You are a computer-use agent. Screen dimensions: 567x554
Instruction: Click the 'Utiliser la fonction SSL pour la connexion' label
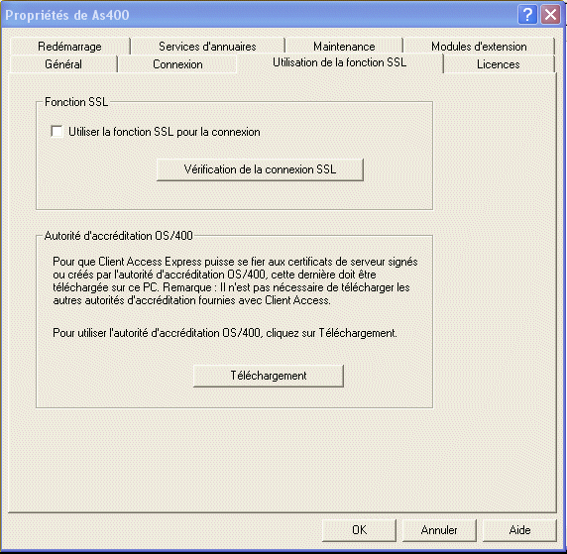click(165, 132)
